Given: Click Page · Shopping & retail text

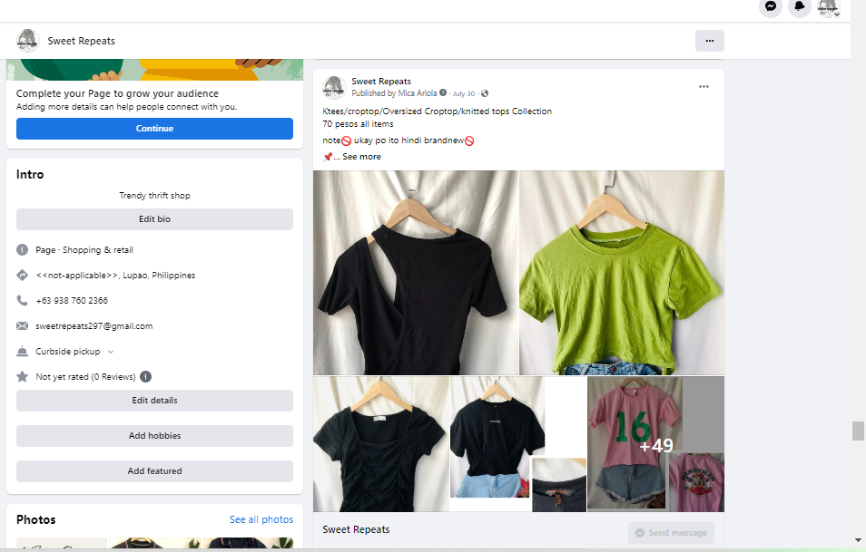Looking at the screenshot, I should point(84,250).
